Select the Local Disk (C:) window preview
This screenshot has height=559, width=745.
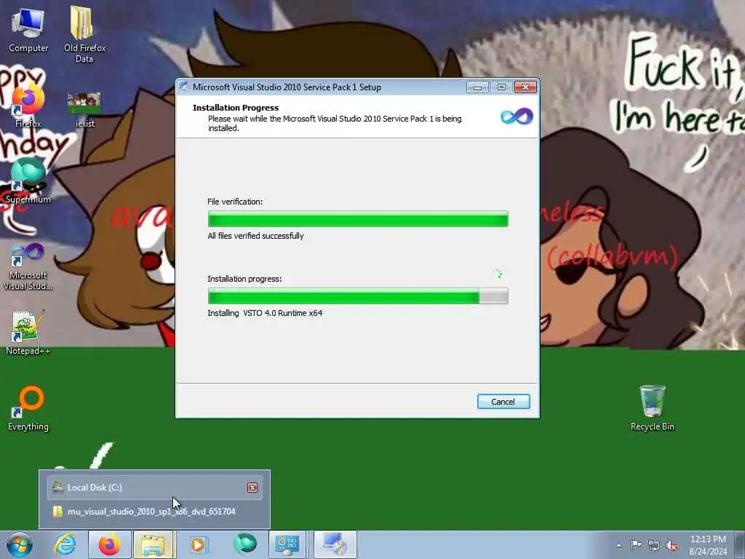(155, 487)
